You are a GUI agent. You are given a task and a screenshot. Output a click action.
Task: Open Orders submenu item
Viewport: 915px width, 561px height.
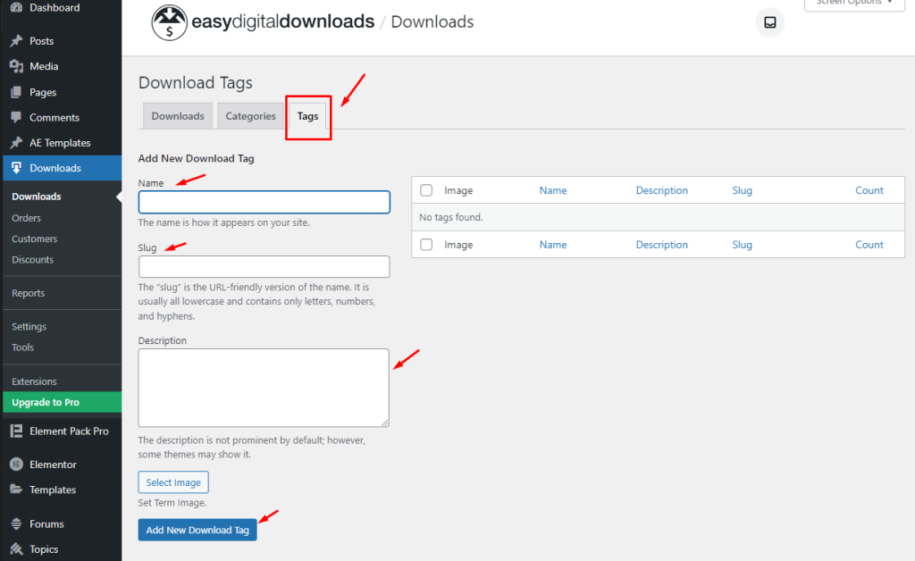point(26,217)
